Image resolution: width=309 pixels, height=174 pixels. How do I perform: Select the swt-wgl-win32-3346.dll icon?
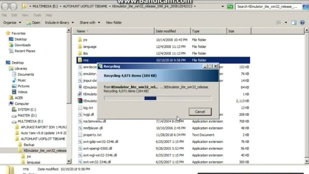click(80, 155)
